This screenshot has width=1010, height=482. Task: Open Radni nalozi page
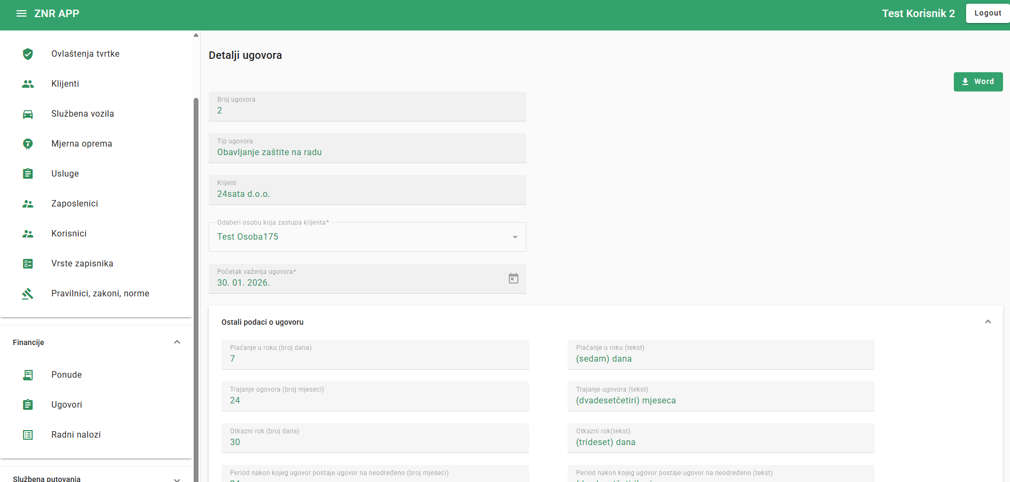pyautogui.click(x=96, y=434)
